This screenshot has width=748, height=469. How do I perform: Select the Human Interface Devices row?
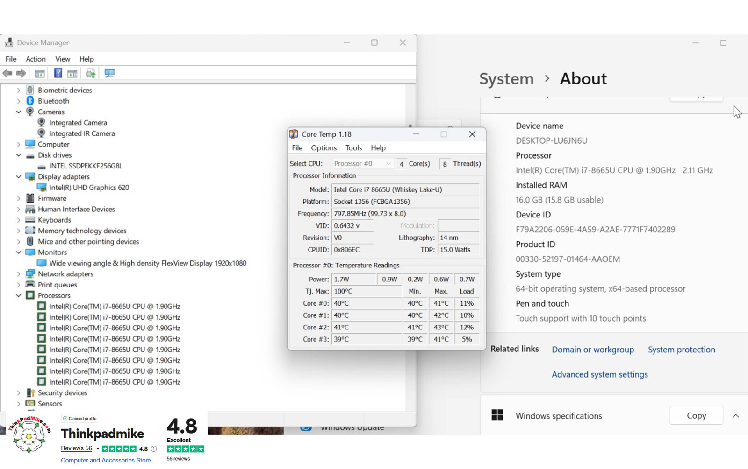coord(76,209)
